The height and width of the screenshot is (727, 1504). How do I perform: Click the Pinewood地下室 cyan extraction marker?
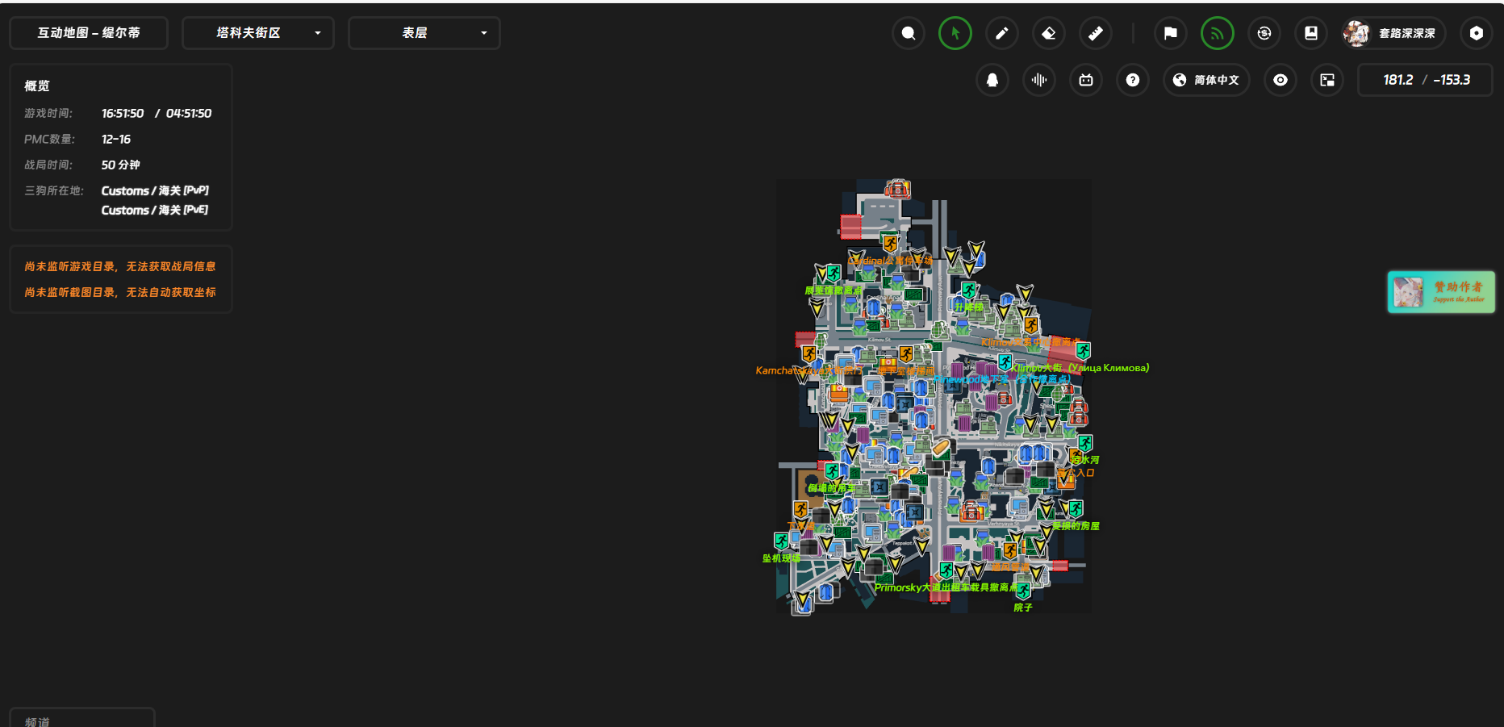[x=1005, y=362]
